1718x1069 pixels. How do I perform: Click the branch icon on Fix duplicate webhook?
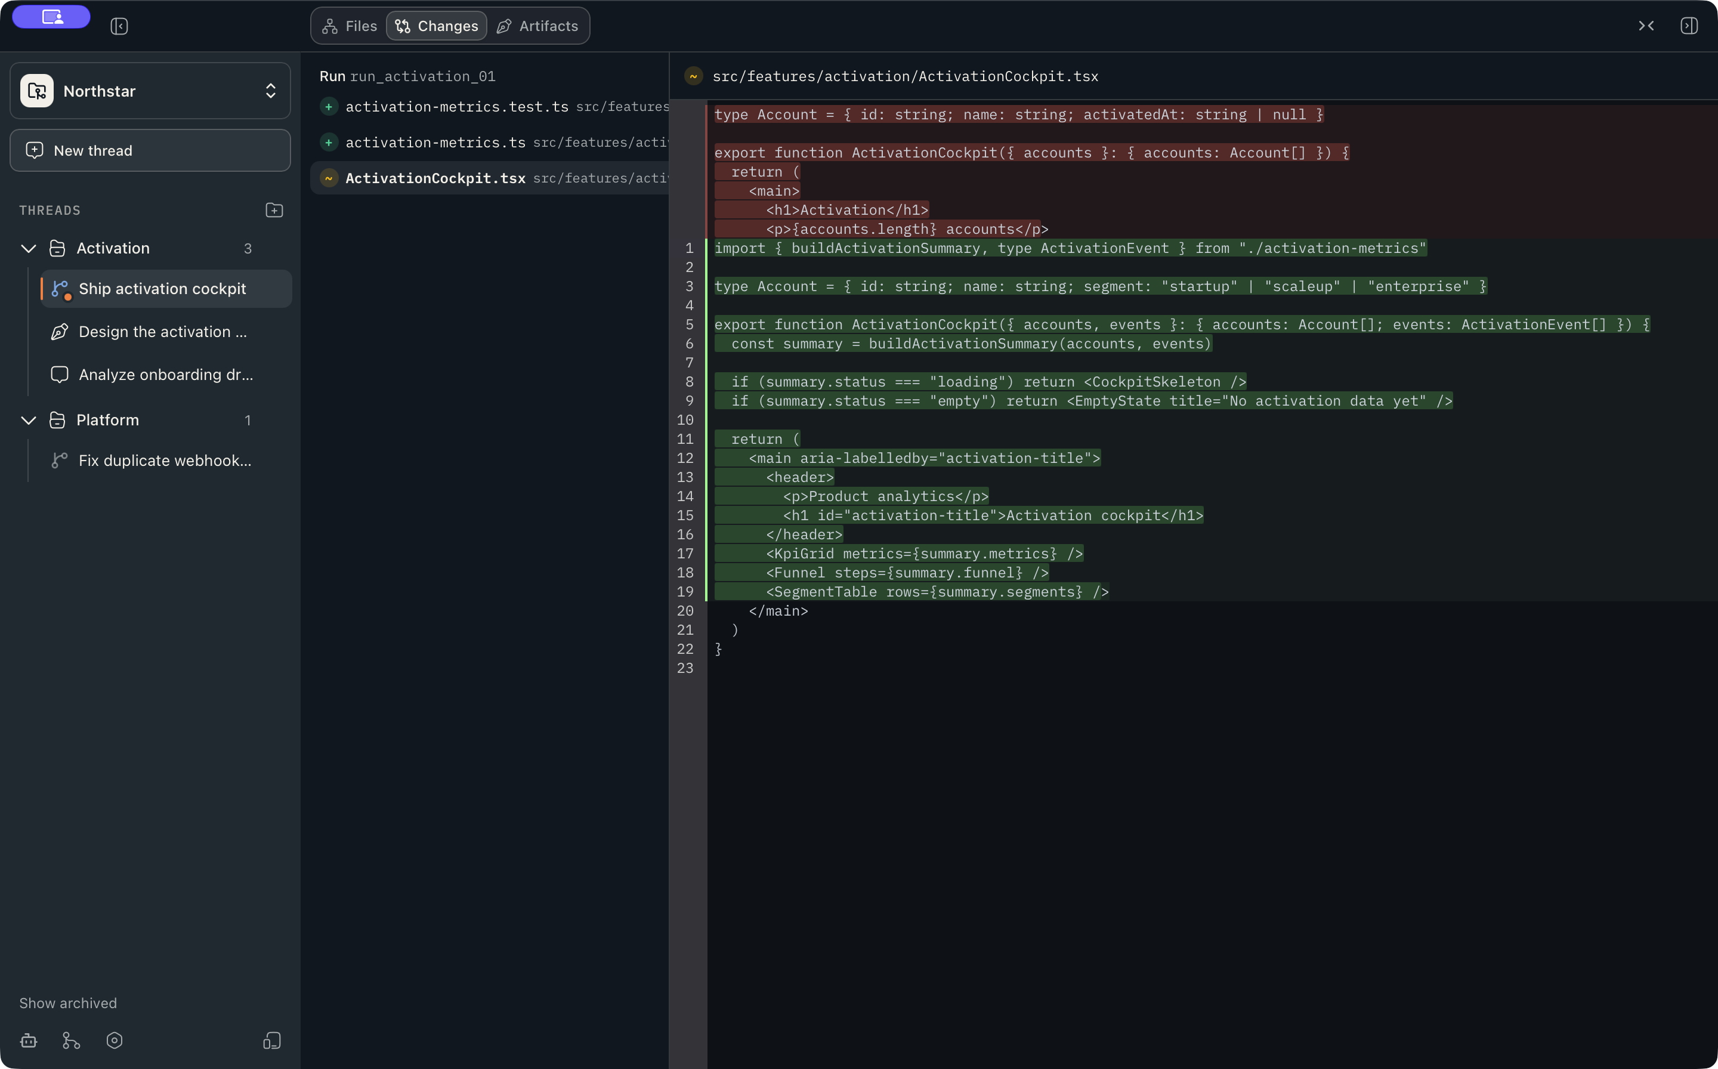pyautogui.click(x=60, y=461)
